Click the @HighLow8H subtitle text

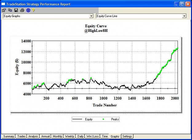(x=96, y=31)
